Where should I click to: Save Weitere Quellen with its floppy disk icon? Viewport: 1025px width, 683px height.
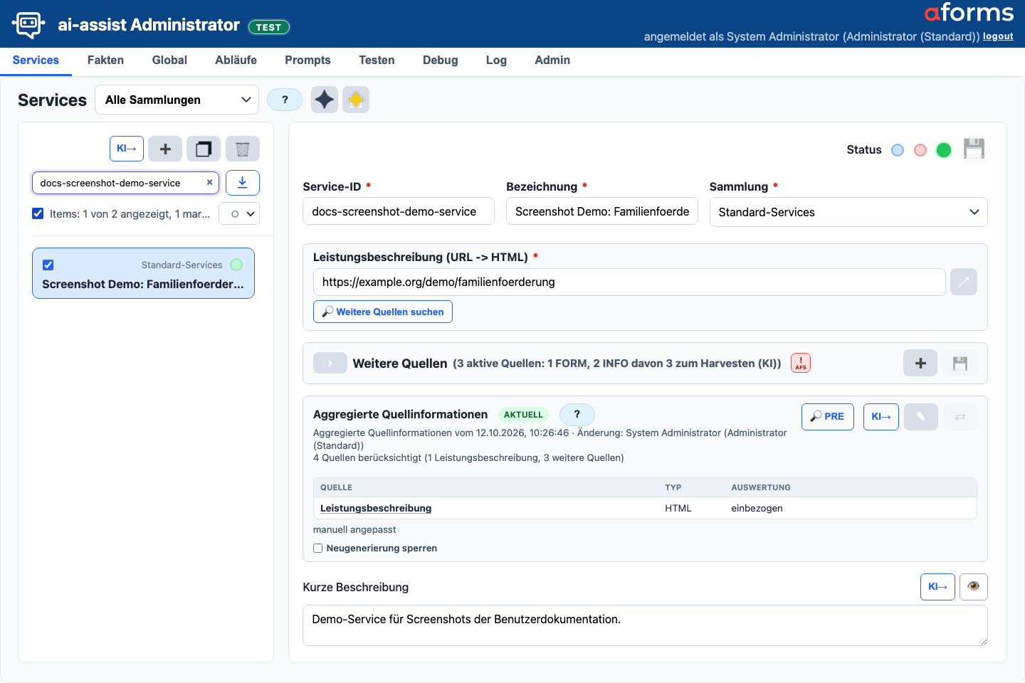960,363
